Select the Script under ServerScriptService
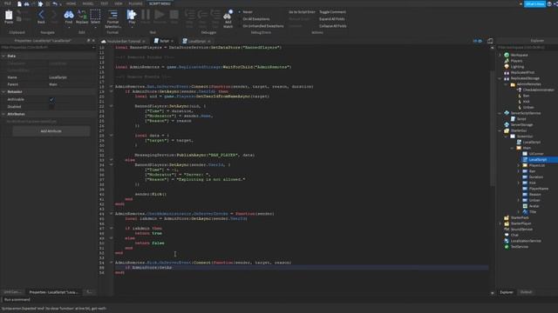 click(521, 119)
